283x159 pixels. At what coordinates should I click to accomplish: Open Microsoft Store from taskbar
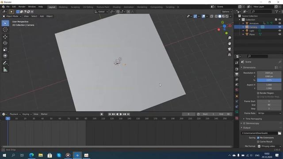[50, 155]
